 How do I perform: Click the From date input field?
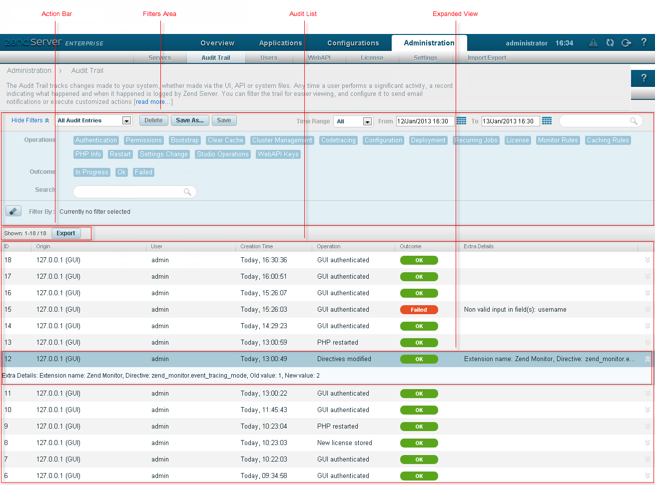tap(425, 121)
